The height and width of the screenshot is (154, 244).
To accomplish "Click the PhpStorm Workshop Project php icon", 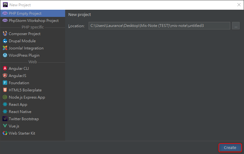I will pyautogui.click(x=5, y=20).
